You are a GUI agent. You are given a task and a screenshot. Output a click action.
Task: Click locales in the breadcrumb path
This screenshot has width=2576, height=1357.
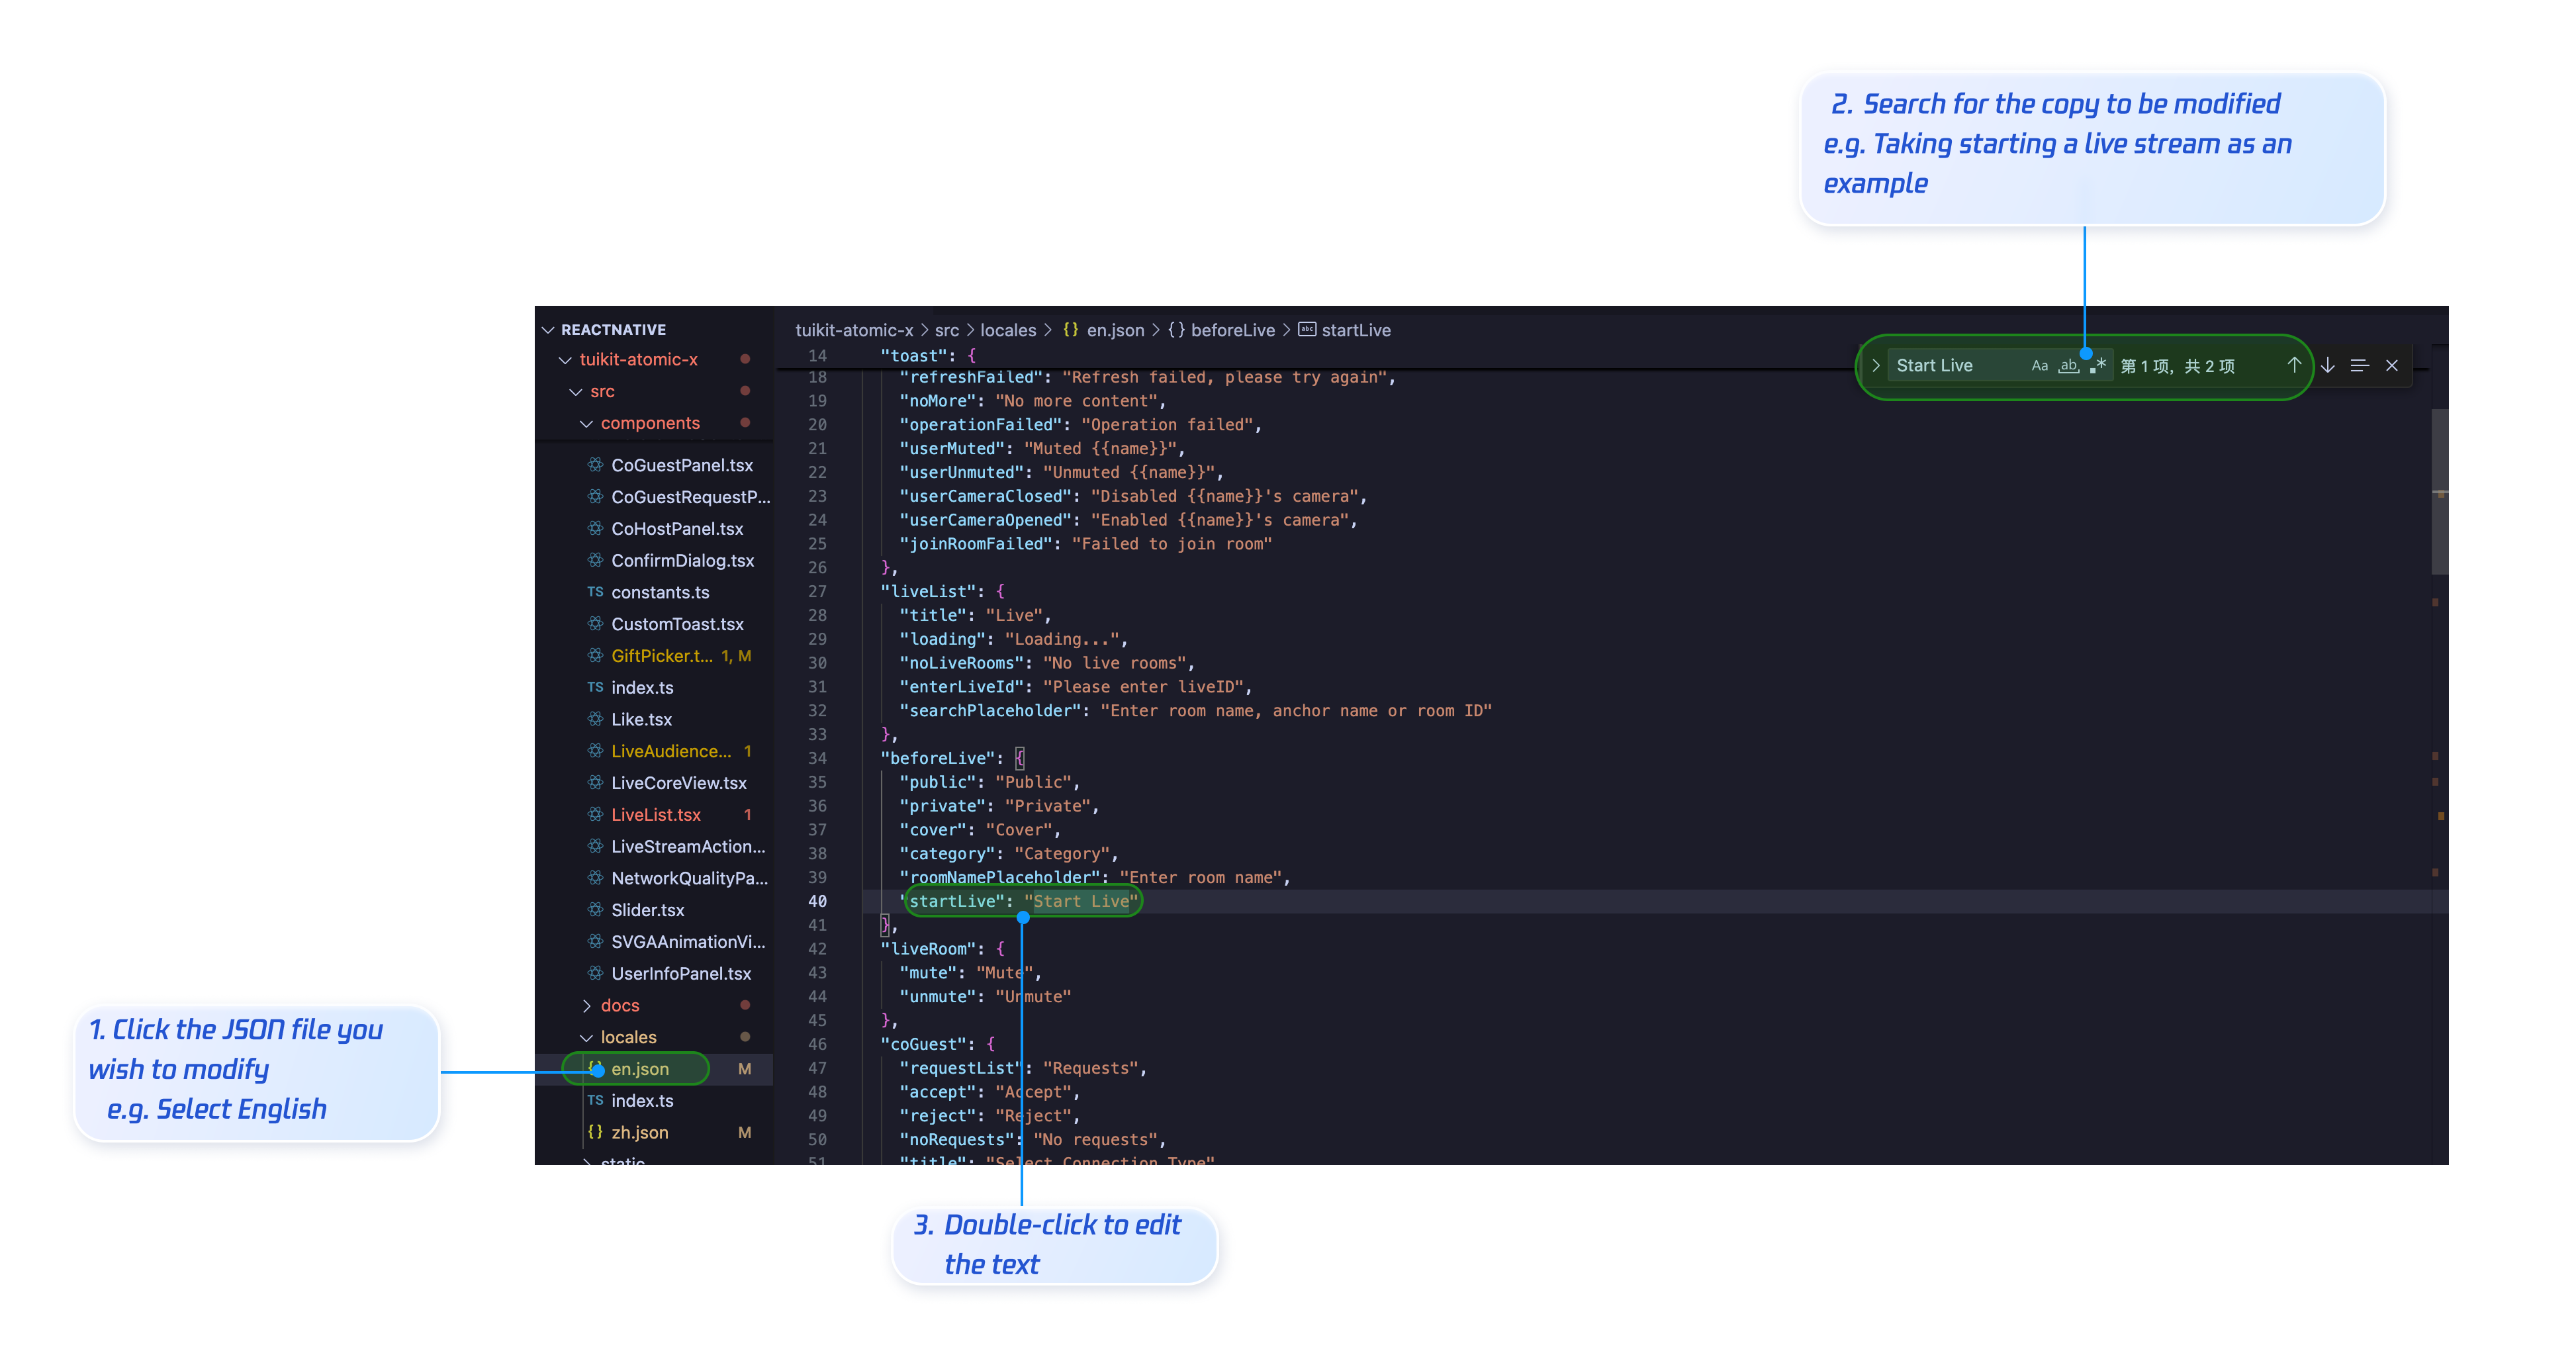click(x=1007, y=330)
